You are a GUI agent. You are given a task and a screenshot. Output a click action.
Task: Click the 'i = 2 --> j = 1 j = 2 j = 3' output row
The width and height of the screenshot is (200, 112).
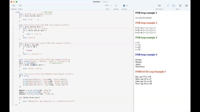(145, 30)
